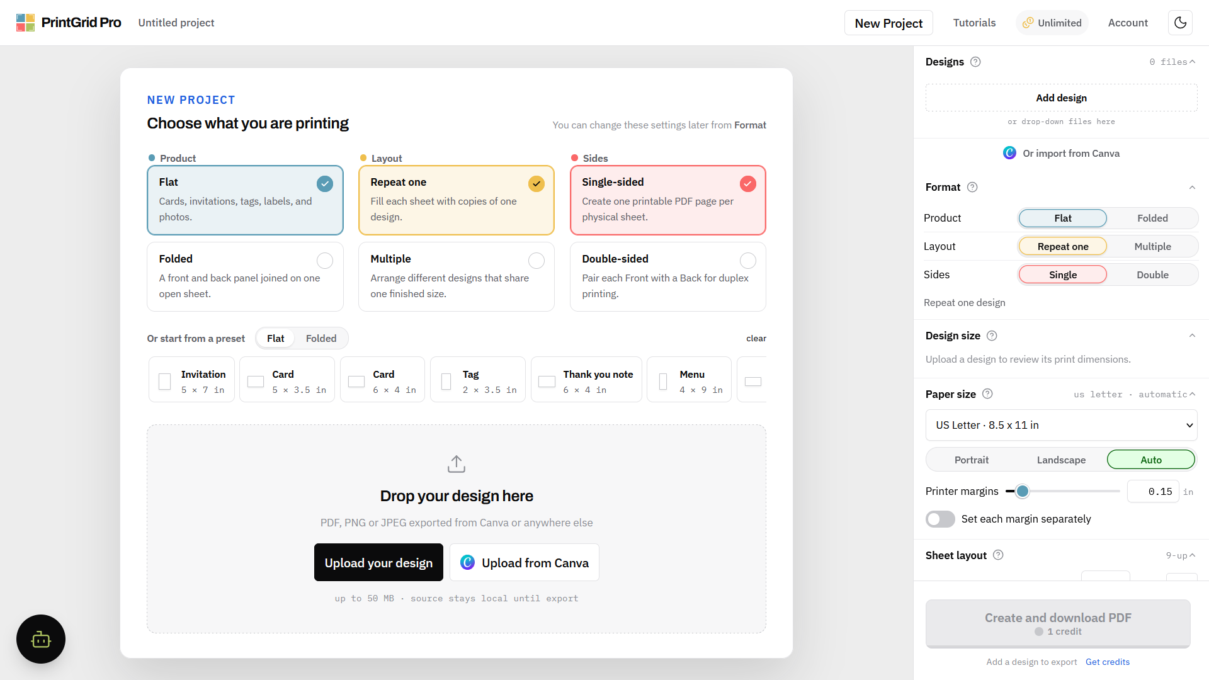
Task: Switch preset tab to Folded
Action: 321,338
